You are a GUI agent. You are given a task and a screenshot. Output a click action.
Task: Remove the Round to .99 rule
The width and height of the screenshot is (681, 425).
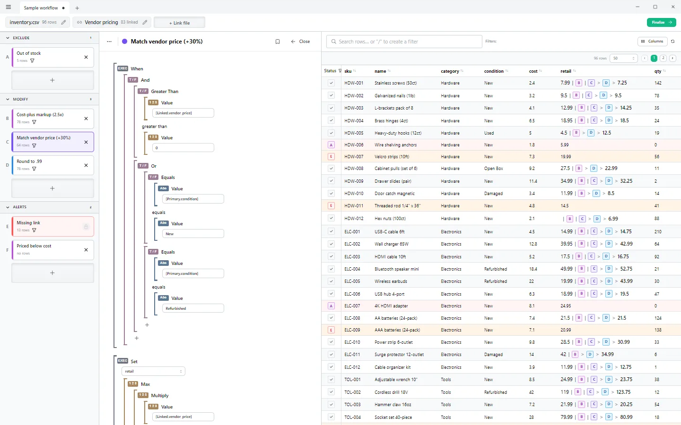click(86, 165)
